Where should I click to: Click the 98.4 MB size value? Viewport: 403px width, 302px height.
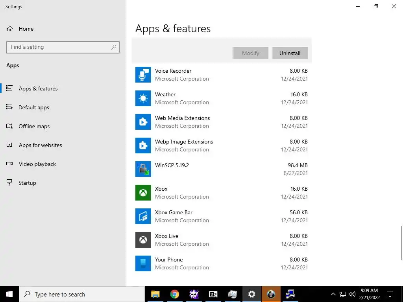(298, 165)
